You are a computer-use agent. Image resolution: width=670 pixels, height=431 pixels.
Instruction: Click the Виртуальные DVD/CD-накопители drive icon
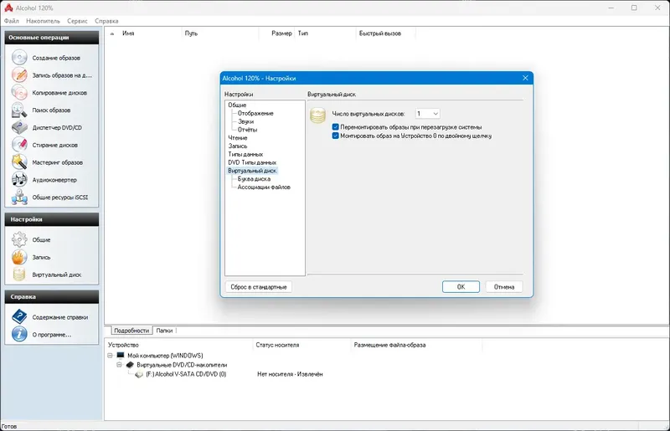[130, 365]
